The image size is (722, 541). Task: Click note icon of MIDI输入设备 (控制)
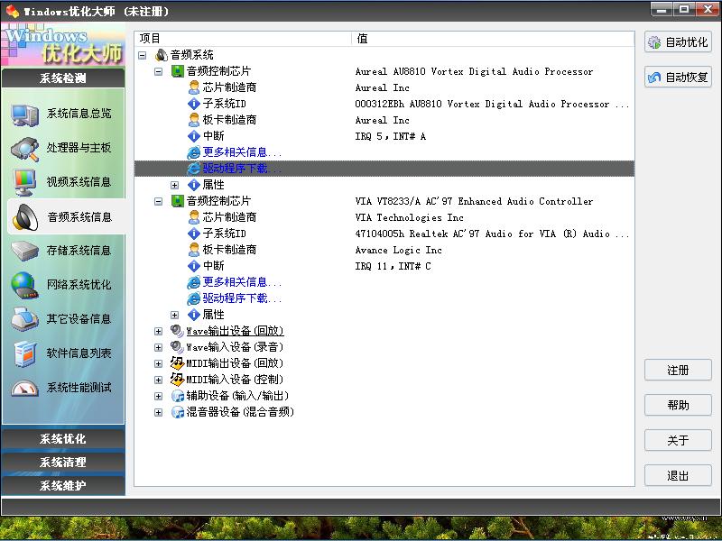coord(177,380)
